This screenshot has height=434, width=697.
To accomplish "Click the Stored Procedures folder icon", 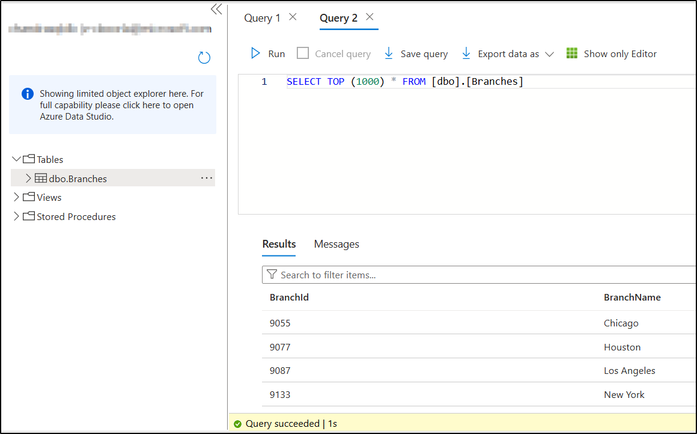I will tap(29, 216).
